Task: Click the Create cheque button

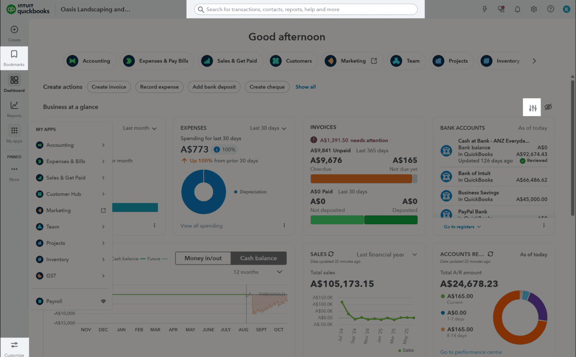Action: coord(267,87)
